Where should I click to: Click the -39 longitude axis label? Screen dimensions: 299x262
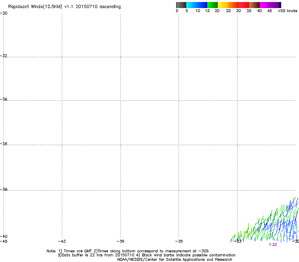click(120, 241)
